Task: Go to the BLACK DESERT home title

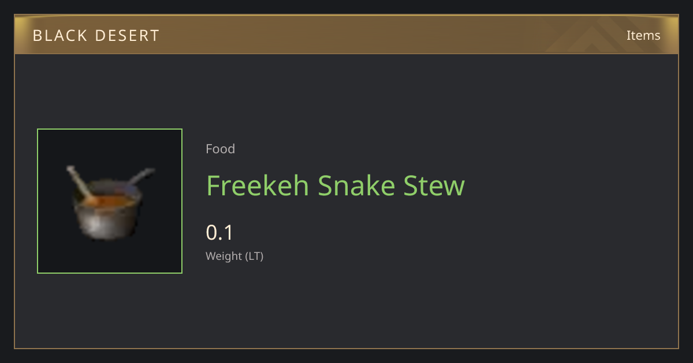Action: (x=96, y=36)
